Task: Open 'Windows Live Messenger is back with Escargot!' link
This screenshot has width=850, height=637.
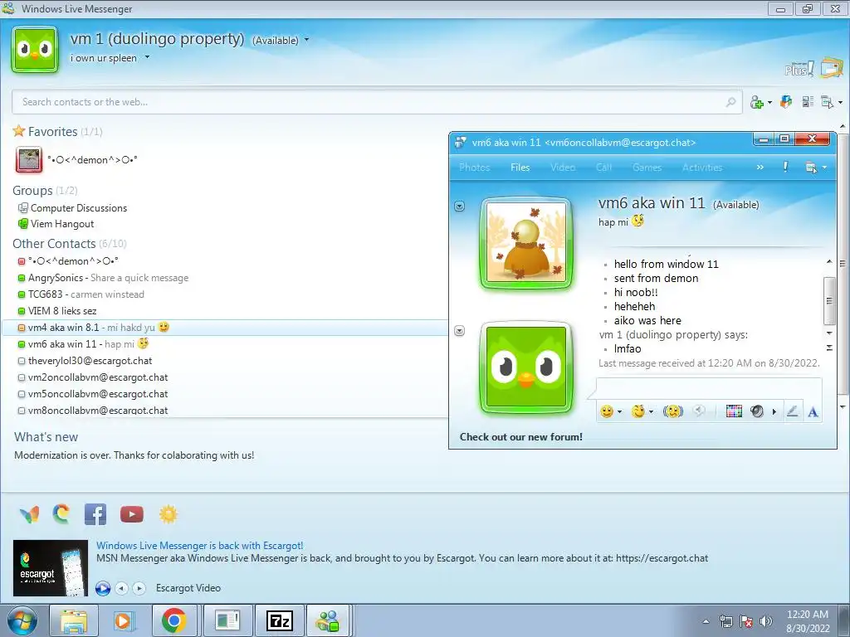Action: pos(199,546)
